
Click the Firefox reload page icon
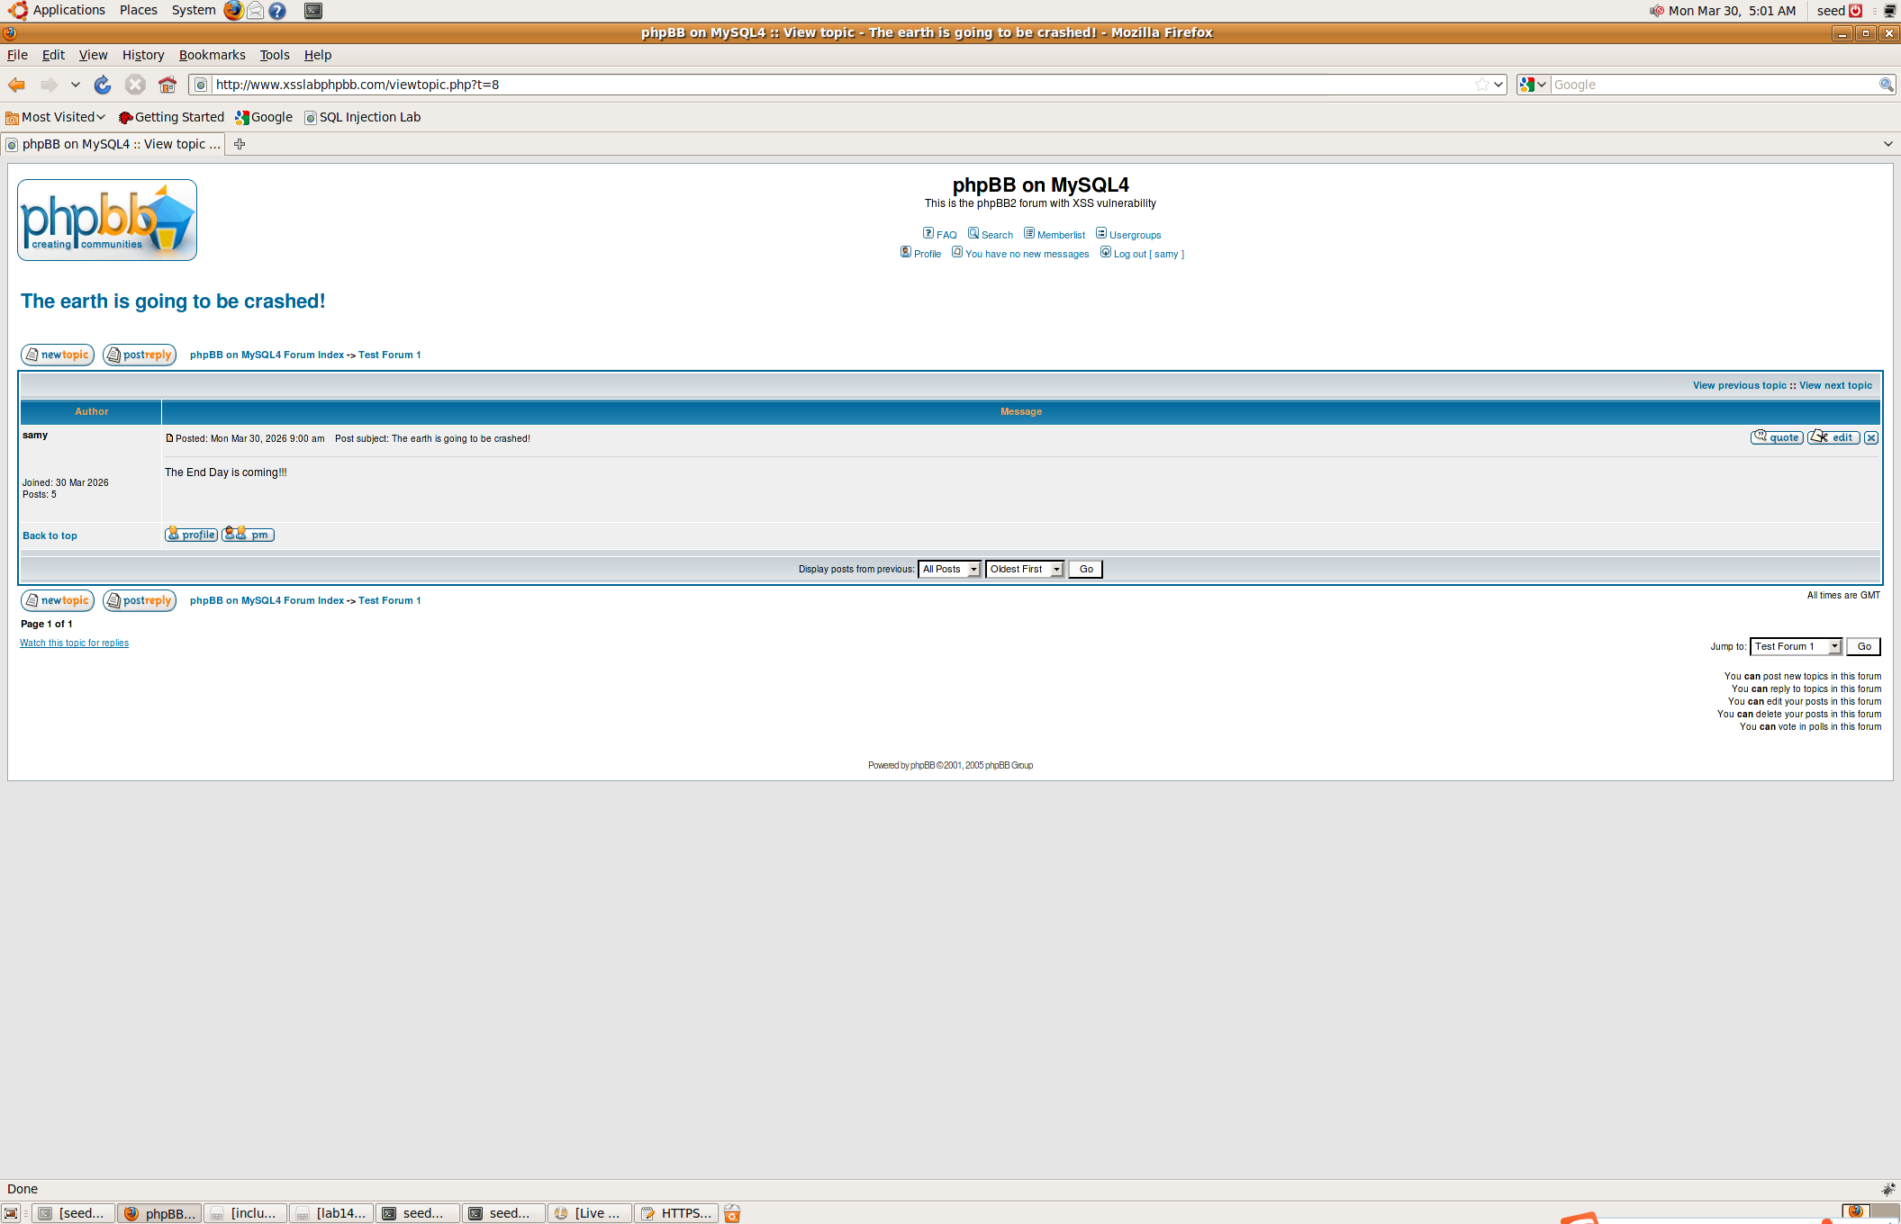(x=103, y=85)
